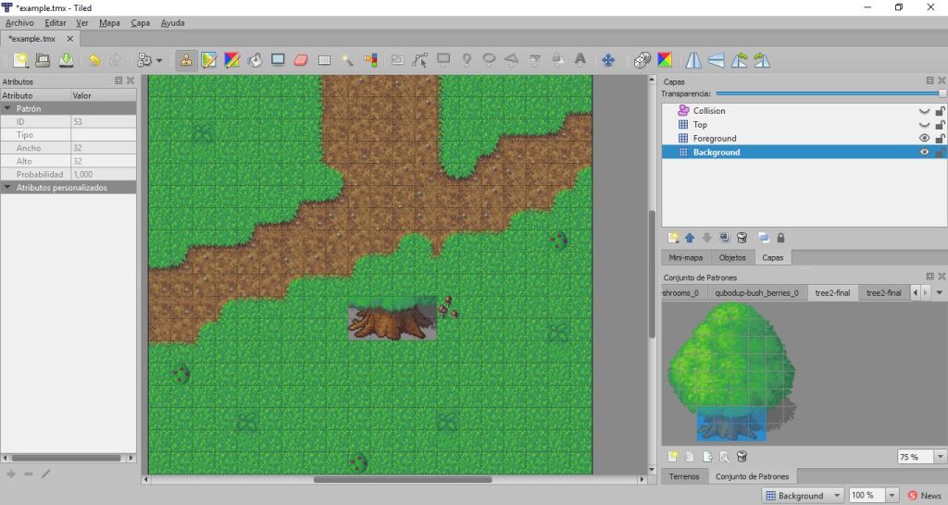
Task: Click the map view vertical scrollbar
Action: pos(652,275)
